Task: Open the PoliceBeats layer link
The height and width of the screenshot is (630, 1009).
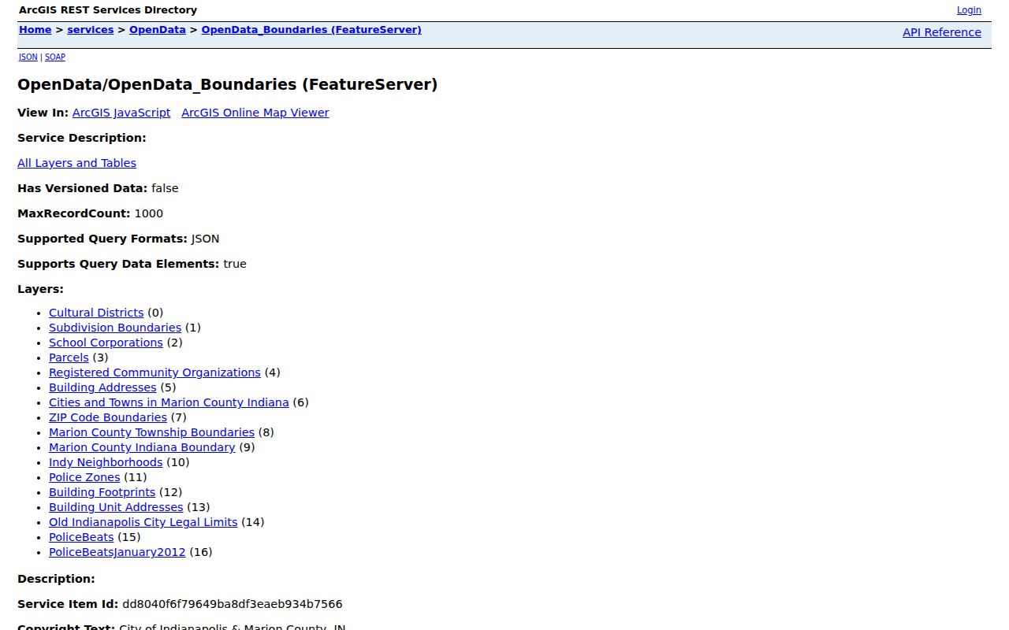Action: (81, 537)
